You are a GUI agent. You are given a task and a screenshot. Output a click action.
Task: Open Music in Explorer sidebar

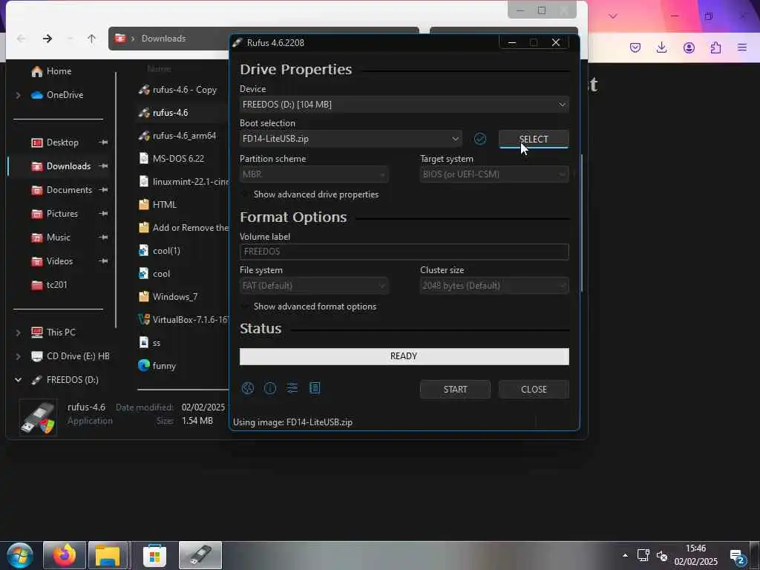tap(51, 237)
